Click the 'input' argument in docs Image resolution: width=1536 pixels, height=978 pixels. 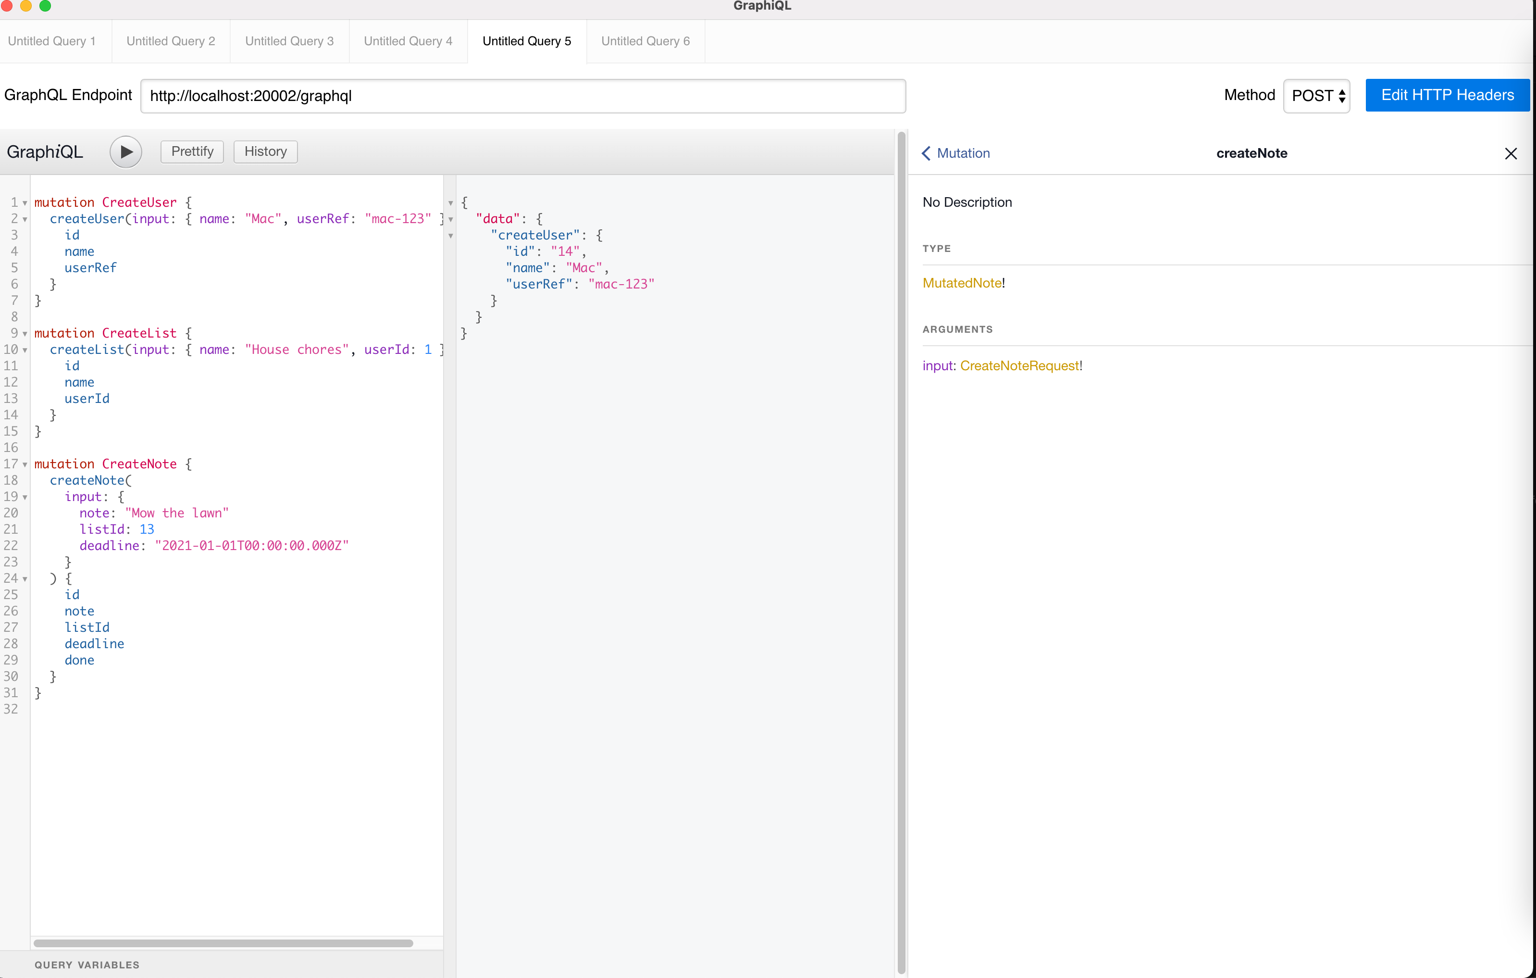937,365
